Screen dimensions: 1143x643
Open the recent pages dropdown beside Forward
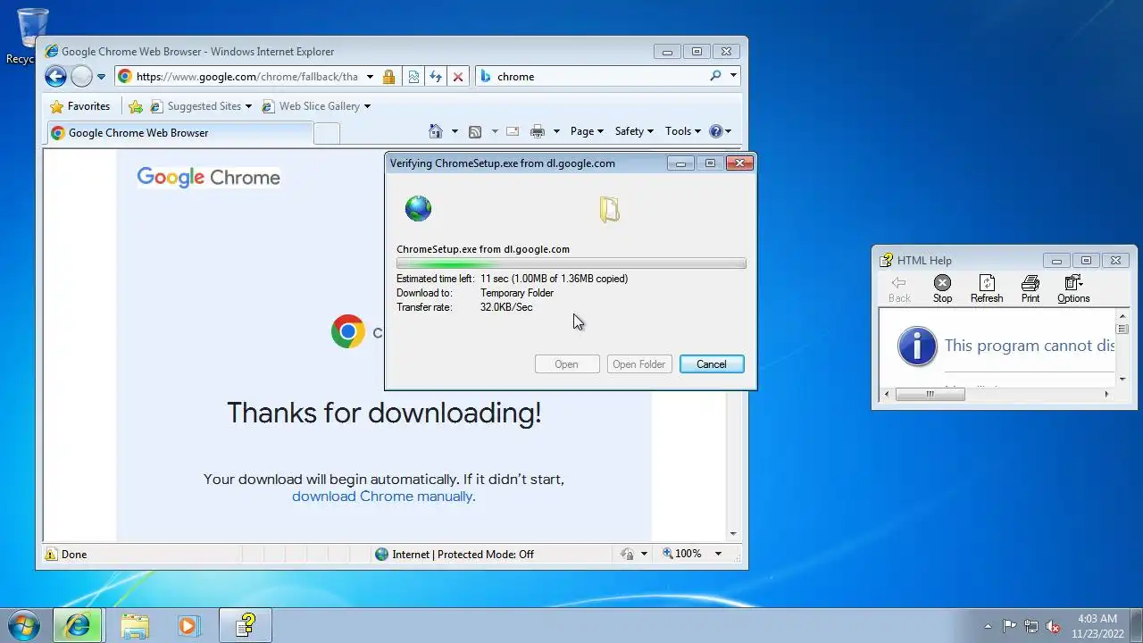tap(101, 77)
